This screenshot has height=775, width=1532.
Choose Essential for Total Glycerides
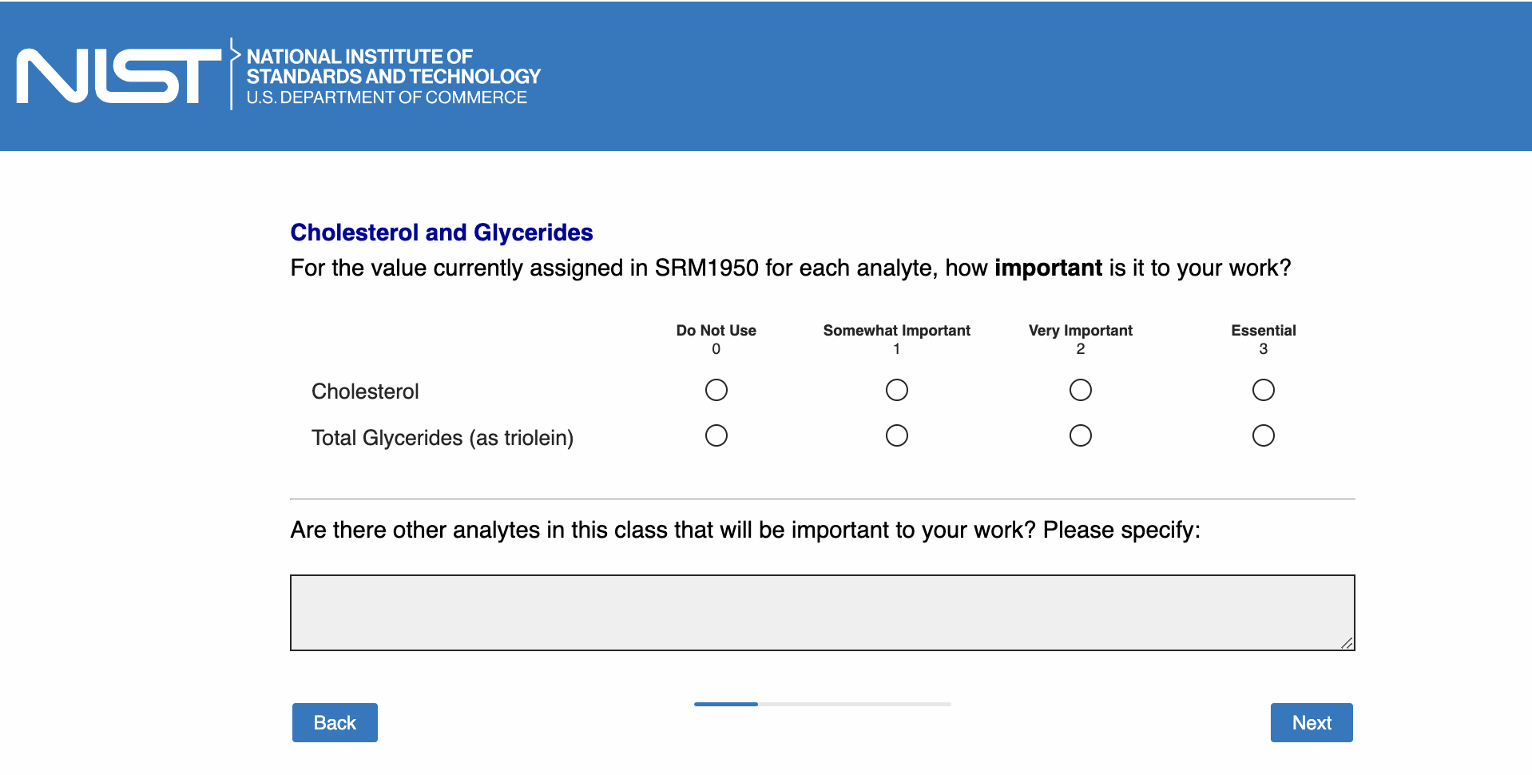1263,435
